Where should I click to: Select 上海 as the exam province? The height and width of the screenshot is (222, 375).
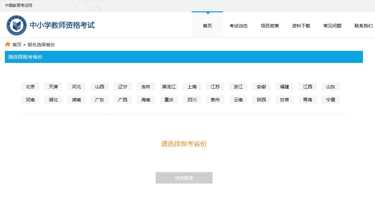[192, 86]
